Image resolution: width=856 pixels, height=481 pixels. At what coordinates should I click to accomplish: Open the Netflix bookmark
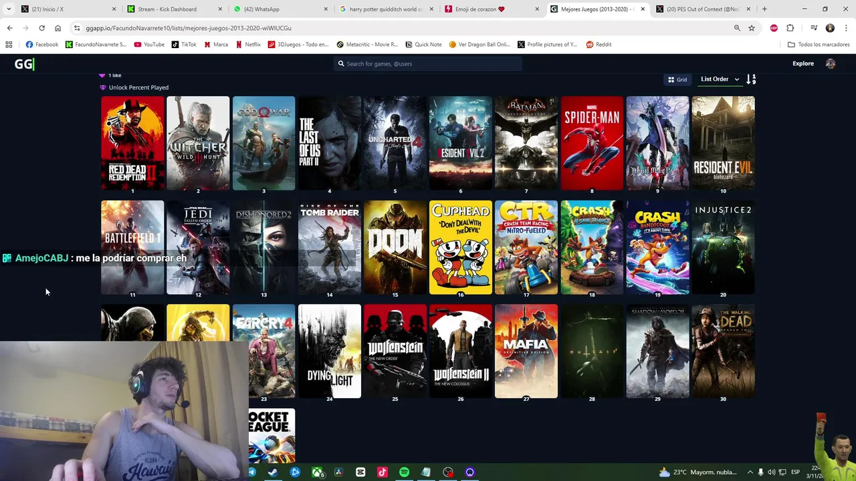tap(248, 45)
